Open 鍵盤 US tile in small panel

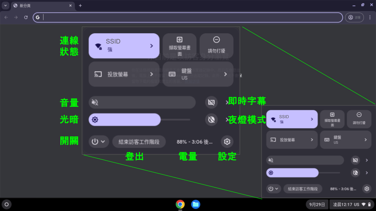(345, 140)
